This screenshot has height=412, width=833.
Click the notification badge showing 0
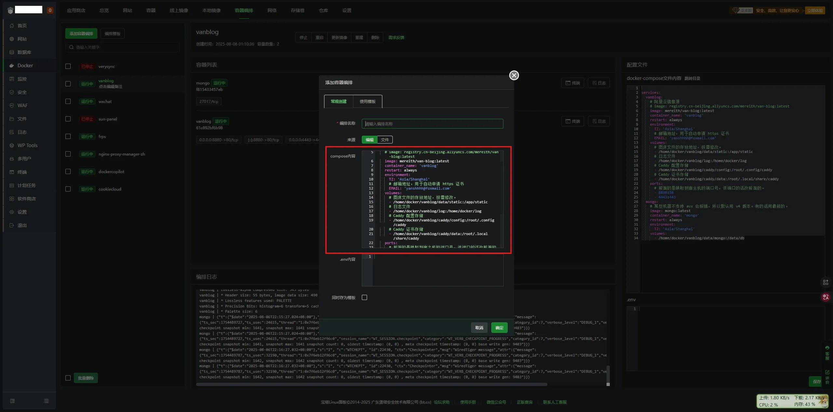(50, 10)
